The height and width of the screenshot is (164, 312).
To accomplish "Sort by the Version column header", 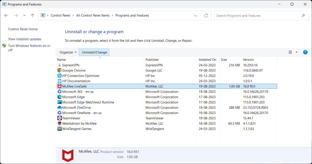I will pos(259,60).
